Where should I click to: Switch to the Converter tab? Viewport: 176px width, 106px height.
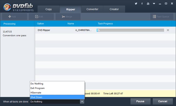[x=92, y=9]
